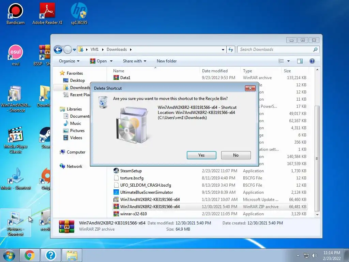Image resolution: width=349 pixels, height=262 pixels.
Task: Click the file list scroll up arrow
Action: coord(317,70)
